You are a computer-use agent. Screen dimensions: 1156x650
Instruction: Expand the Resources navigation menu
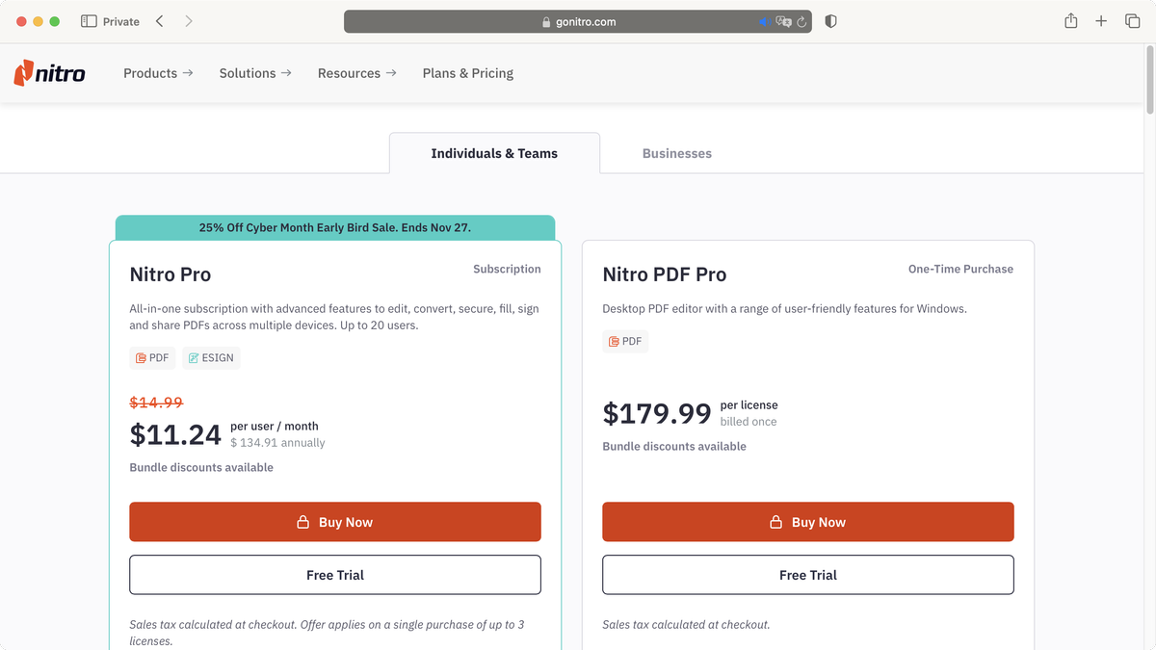[355, 72]
